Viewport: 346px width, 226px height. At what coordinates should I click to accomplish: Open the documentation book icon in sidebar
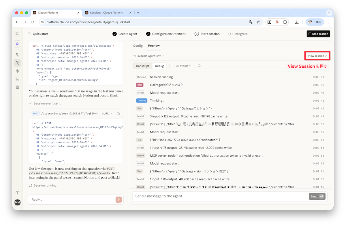coord(18,193)
